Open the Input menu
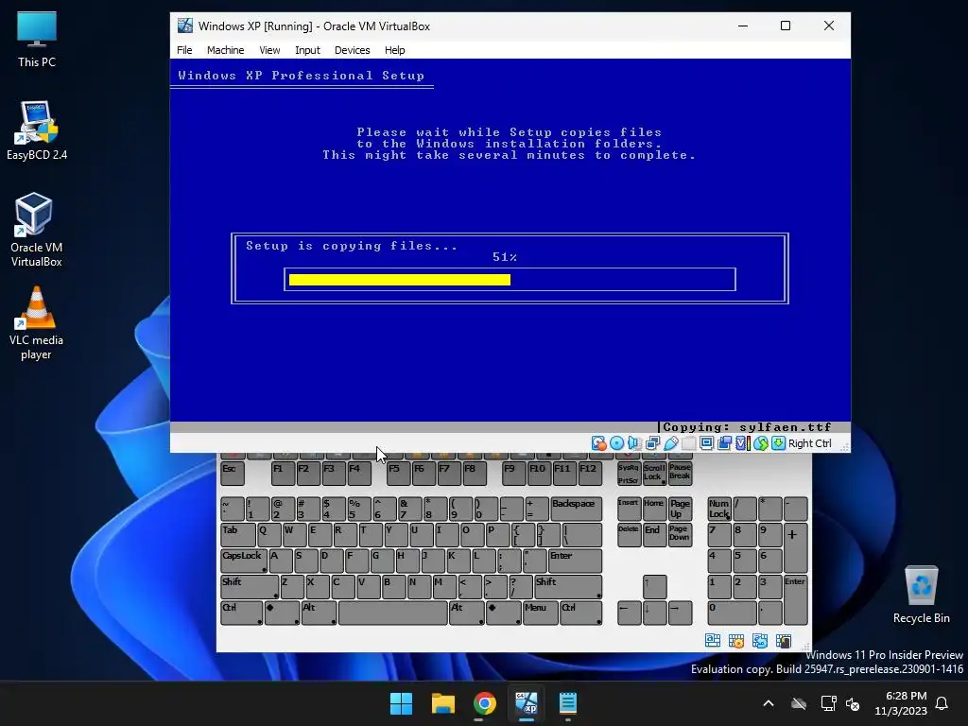 coord(307,50)
